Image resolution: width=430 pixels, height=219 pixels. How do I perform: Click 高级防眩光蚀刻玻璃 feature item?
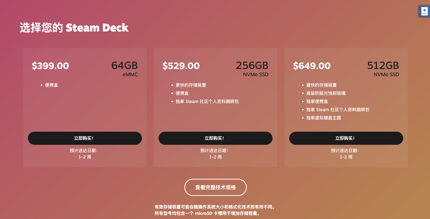coord(326,93)
